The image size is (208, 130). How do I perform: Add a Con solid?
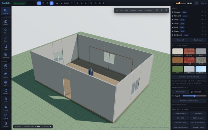click(6, 100)
